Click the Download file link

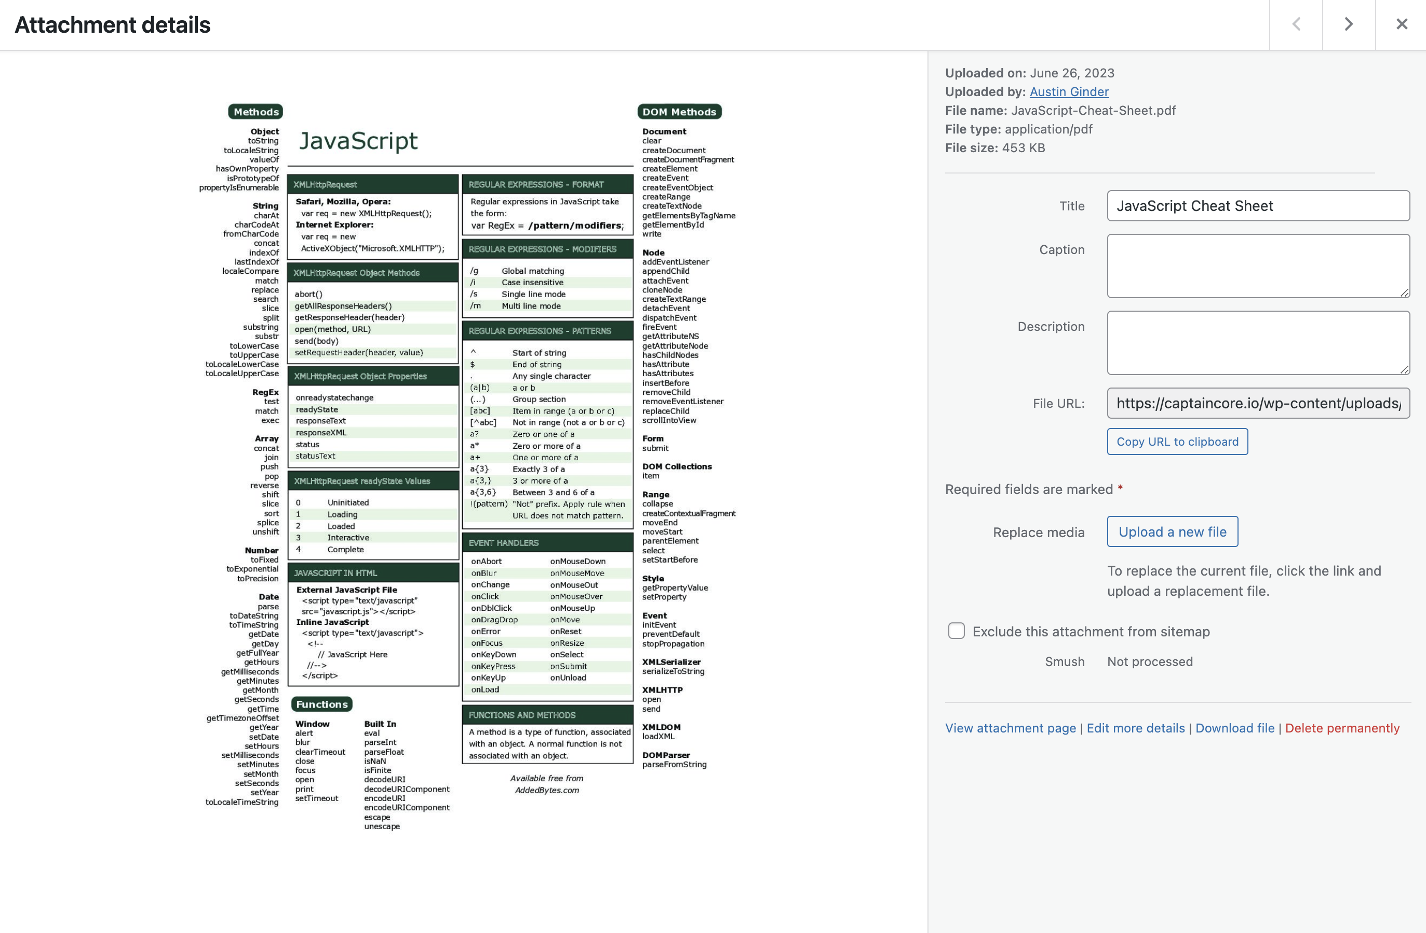(x=1235, y=728)
